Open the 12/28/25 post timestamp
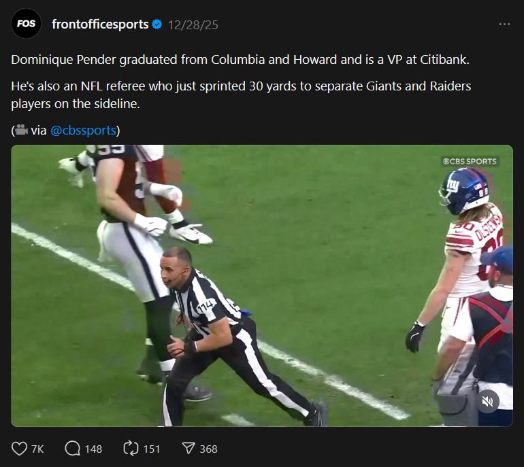The width and height of the screenshot is (524, 467). (x=193, y=25)
